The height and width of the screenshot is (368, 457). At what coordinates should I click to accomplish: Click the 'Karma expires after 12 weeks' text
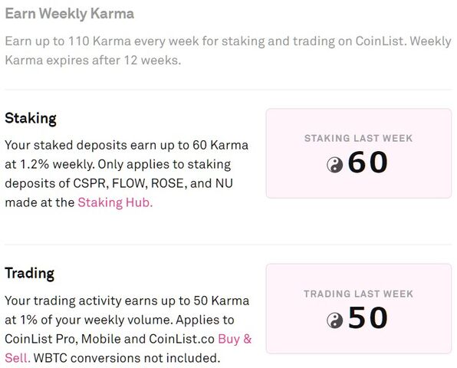click(x=93, y=61)
